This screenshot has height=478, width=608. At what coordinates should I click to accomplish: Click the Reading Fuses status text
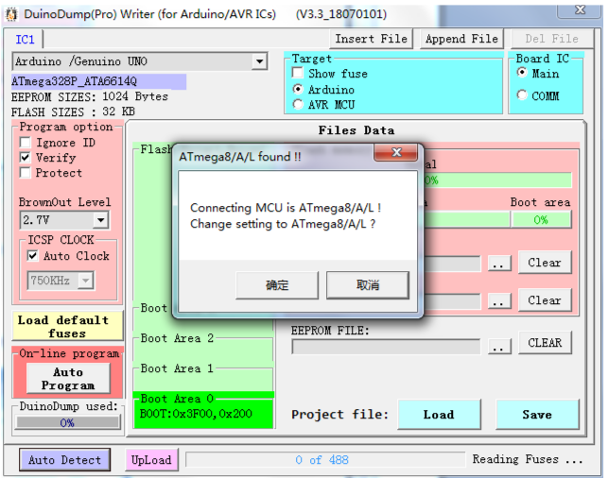tap(528, 459)
